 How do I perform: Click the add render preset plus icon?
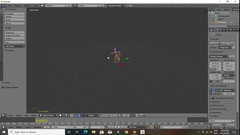[230, 56]
